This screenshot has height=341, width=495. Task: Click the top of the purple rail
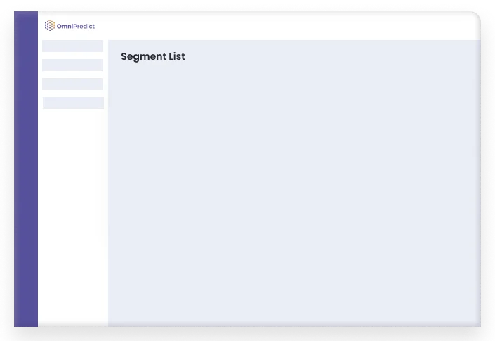26,19
